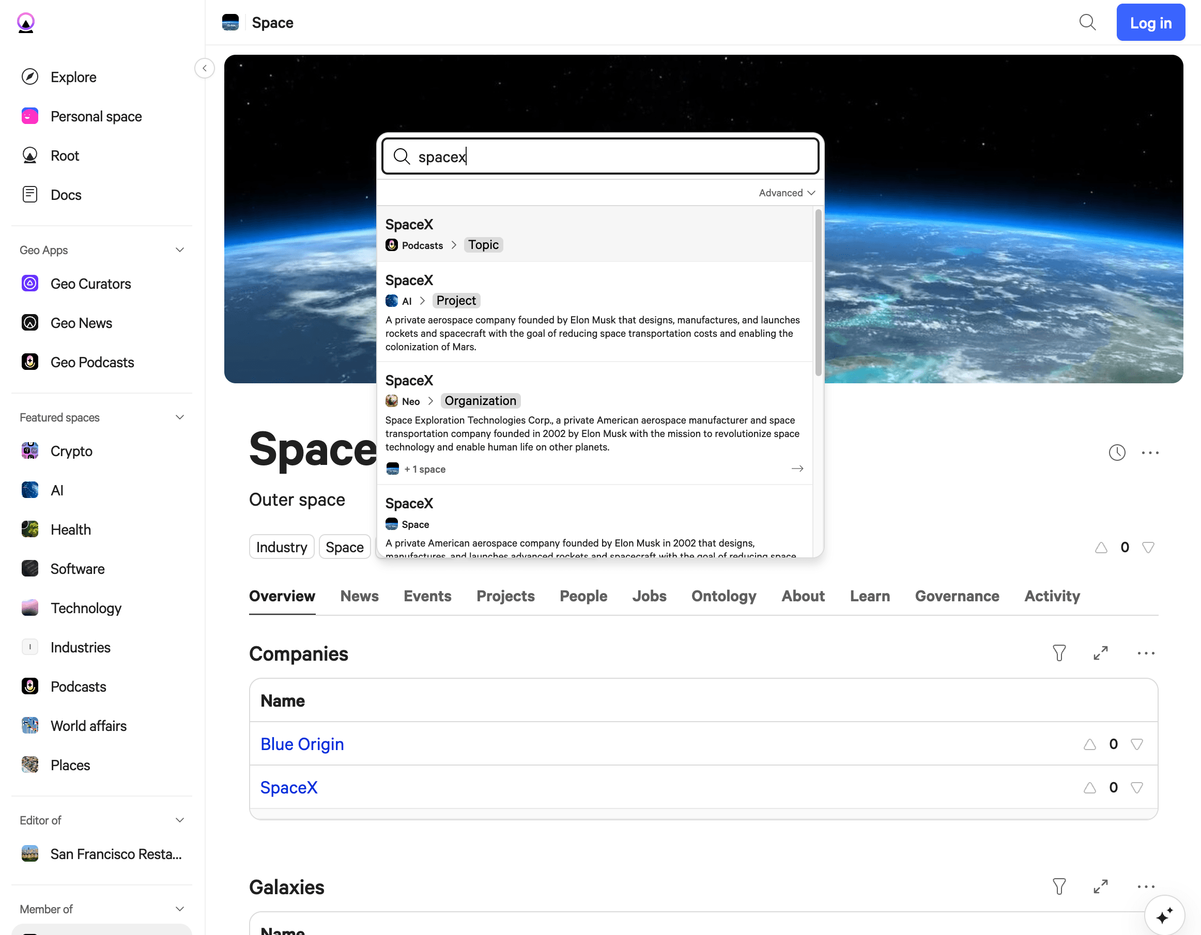
Task: Filter the Companies table
Action: pyautogui.click(x=1059, y=653)
